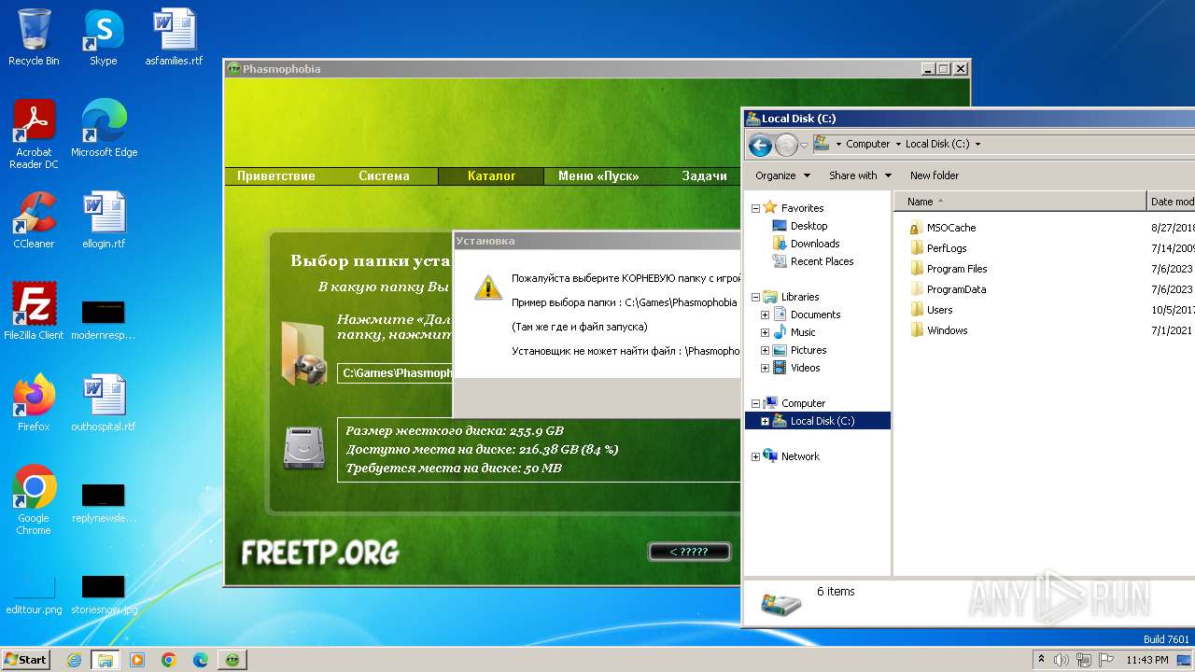Viewport: 1195px width, 672px height.
Task: Open the asfamilies.rtf document icon
Action: point(174,37)
